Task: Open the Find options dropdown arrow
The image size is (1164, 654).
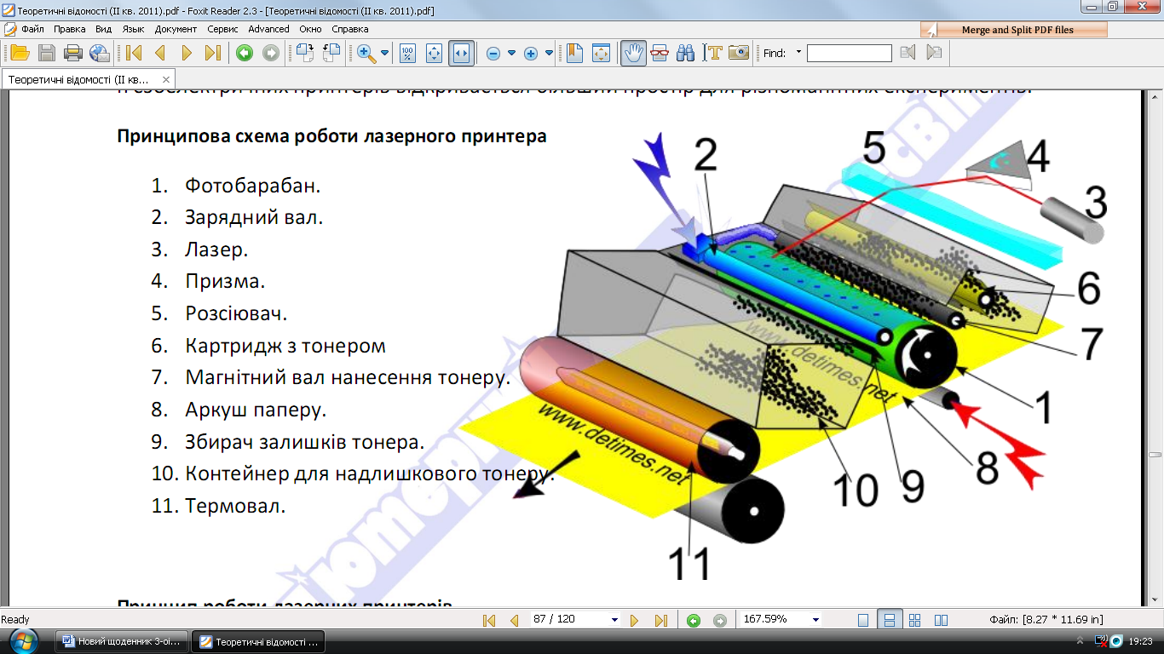Action: click(x=798, y=53)
